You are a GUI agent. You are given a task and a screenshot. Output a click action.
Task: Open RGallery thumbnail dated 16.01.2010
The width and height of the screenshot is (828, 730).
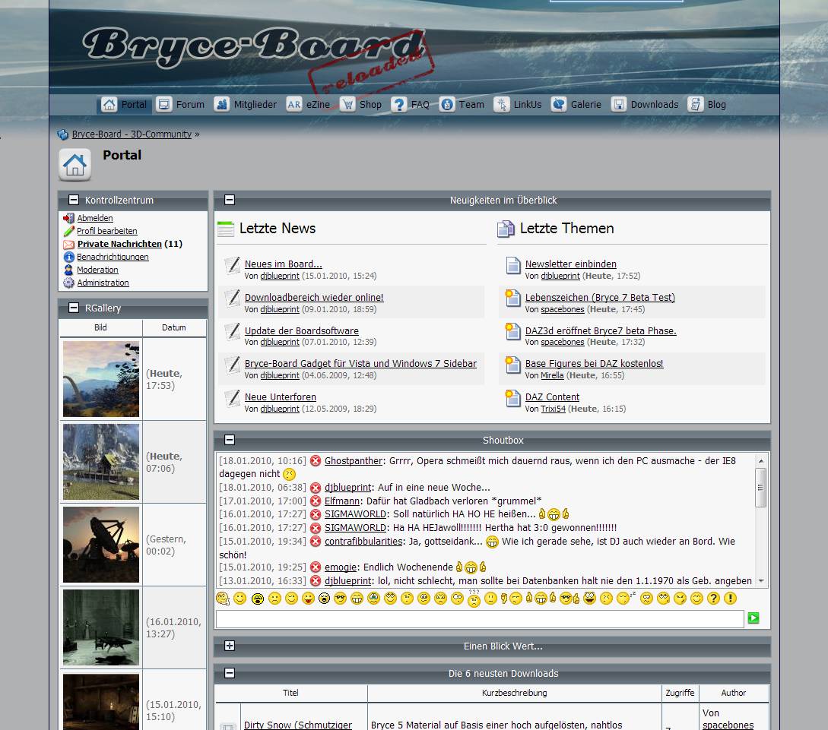click(101, 627)
